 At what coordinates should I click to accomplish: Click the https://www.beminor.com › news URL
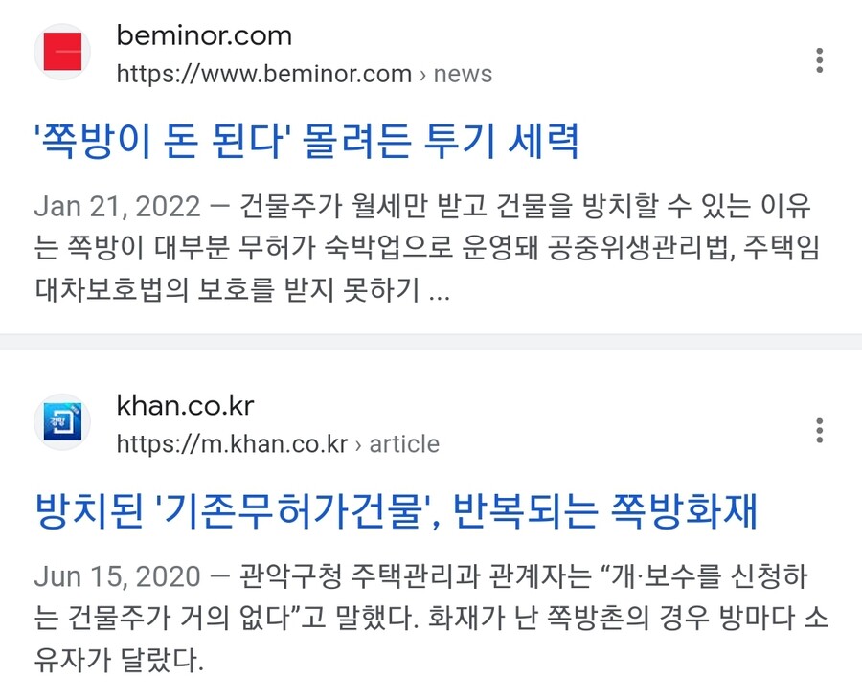[x=304, y=74]
